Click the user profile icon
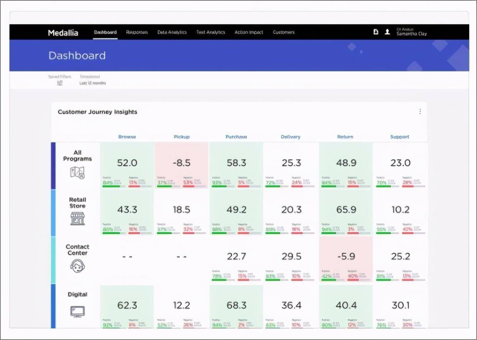 [387, 32]
